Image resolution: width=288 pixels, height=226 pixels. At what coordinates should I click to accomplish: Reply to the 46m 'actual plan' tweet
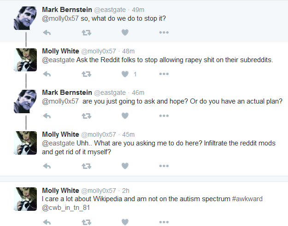click(x=47, y=116)
